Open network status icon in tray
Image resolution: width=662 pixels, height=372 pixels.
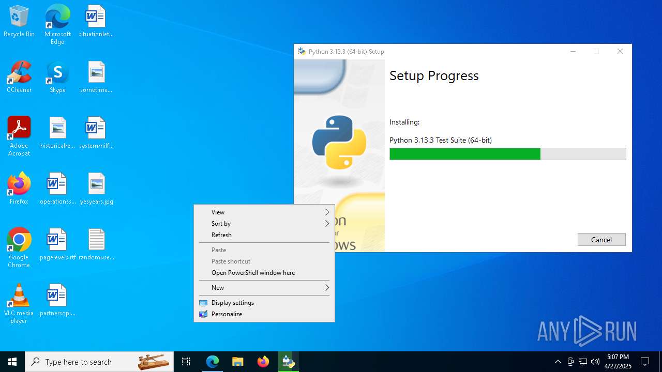click(x=583, y=362)
